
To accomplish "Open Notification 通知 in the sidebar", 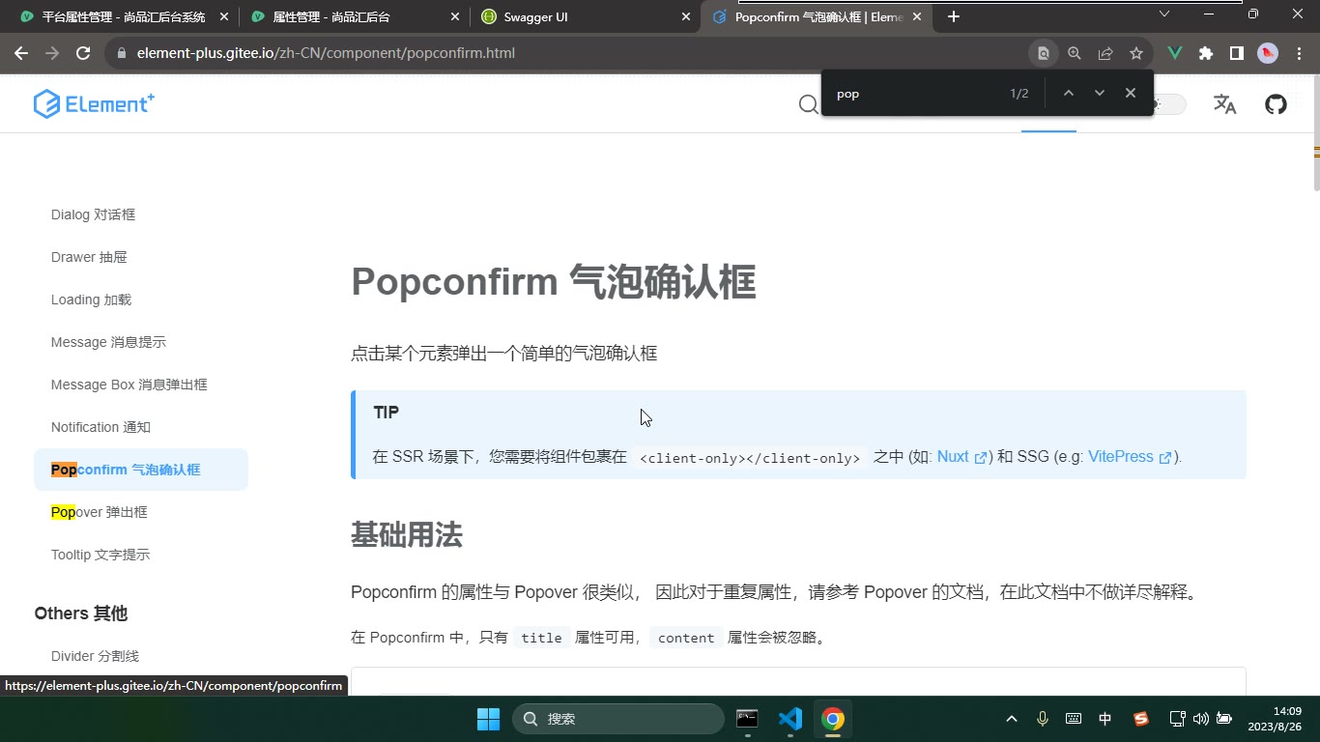I will (100, 427).
